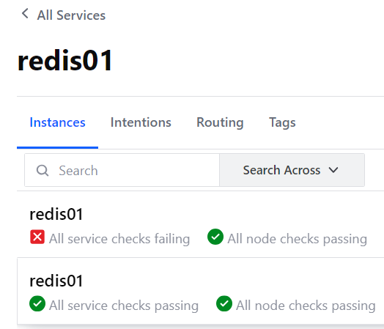Click the magnifying glass search icon

(43, 170)
